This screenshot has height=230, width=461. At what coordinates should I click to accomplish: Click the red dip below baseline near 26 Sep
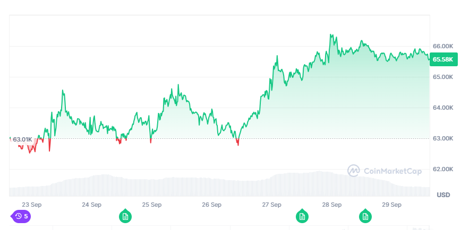[237, 142]
